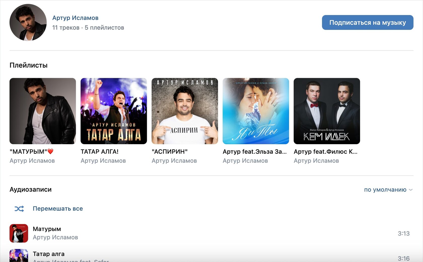Click Подписаться на музыку button
The image size is (423, 262).
368,23
